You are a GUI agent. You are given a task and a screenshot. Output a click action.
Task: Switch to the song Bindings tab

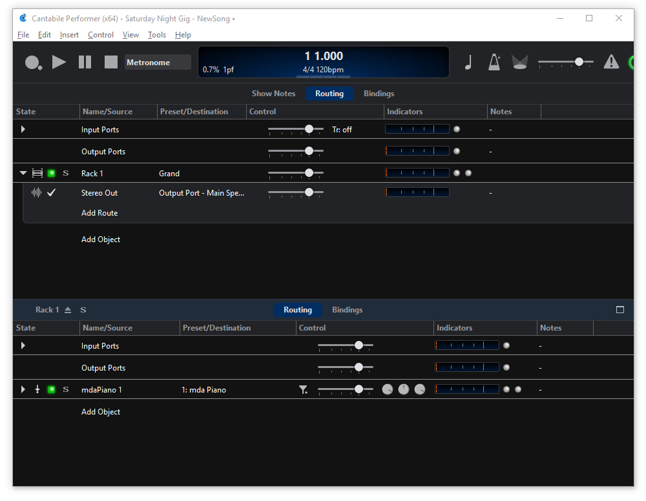pyautogui.click(x=379, y=94)
